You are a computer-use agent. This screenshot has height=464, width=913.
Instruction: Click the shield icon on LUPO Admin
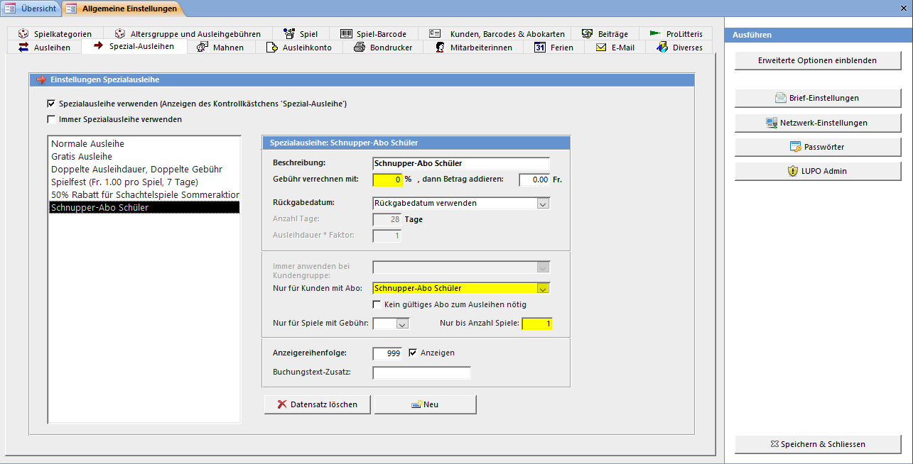point(794,171)
